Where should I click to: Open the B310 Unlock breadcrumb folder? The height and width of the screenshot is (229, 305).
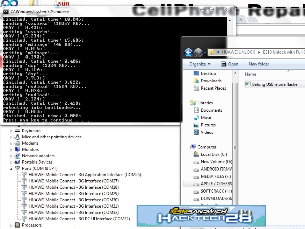(284, 52)
